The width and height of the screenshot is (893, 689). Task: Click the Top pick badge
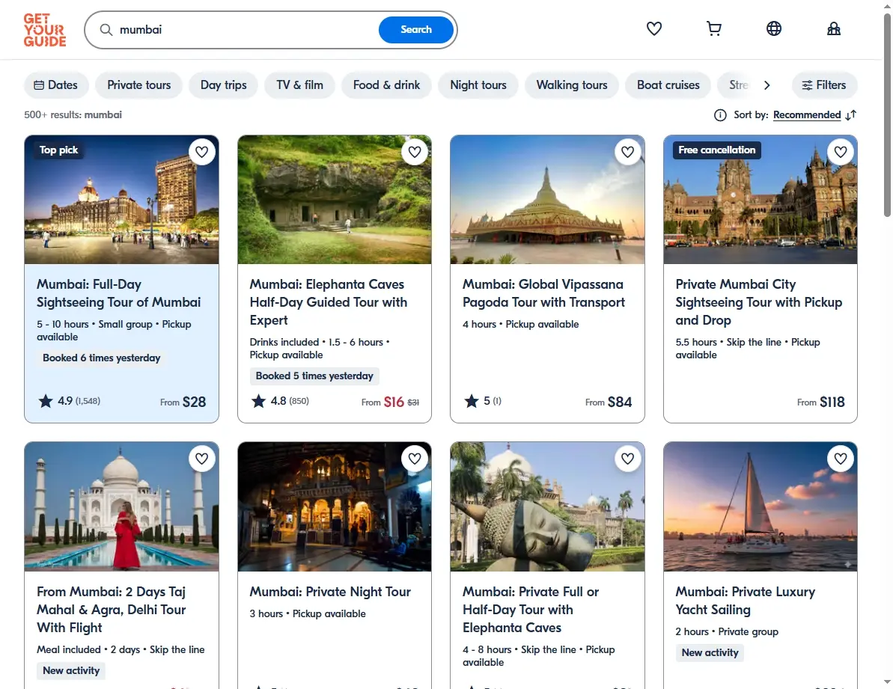point(58,150)
